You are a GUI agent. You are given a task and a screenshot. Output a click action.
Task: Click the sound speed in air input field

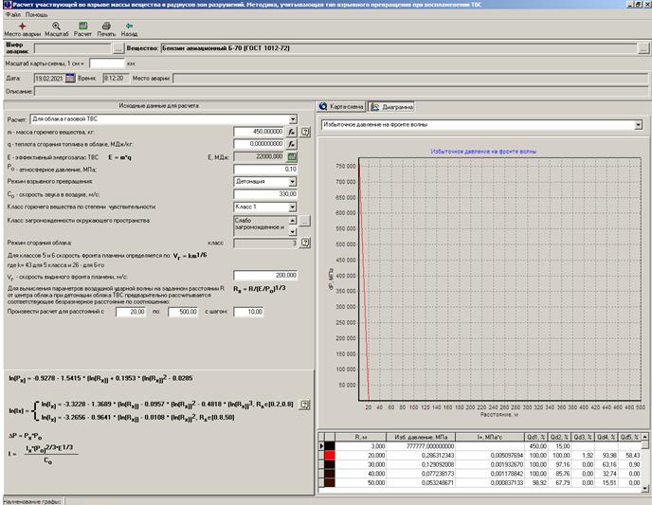coord(265,193)
